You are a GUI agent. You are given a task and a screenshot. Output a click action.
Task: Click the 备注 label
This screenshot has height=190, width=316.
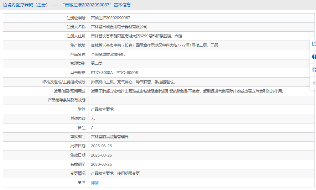click(x=82, y=128)
